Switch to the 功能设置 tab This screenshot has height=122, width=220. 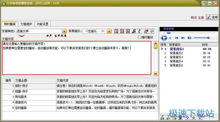point(43,24)
